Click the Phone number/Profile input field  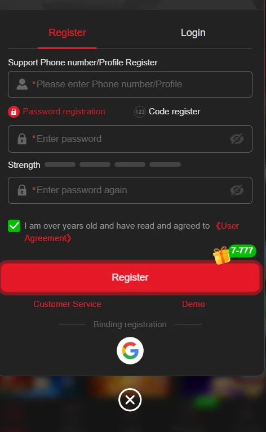coord(130,84)
